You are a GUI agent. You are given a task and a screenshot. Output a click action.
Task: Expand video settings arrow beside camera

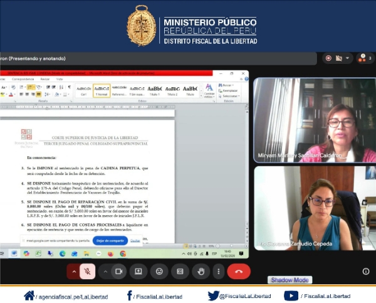(103, 272)
